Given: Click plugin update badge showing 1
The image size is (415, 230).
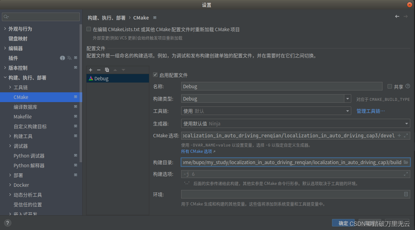Looking at the screenshot, I should [62, 58].
